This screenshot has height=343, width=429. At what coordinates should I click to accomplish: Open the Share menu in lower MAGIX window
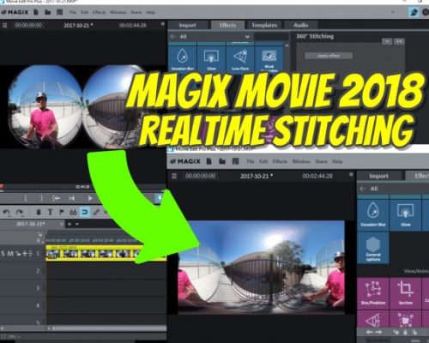[321, 161]
